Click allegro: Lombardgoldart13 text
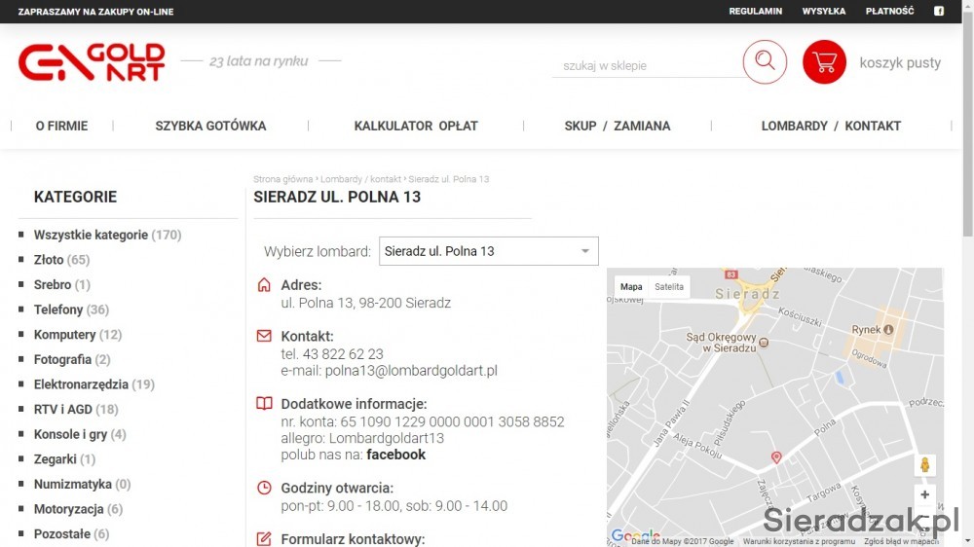 coord(362,438)
